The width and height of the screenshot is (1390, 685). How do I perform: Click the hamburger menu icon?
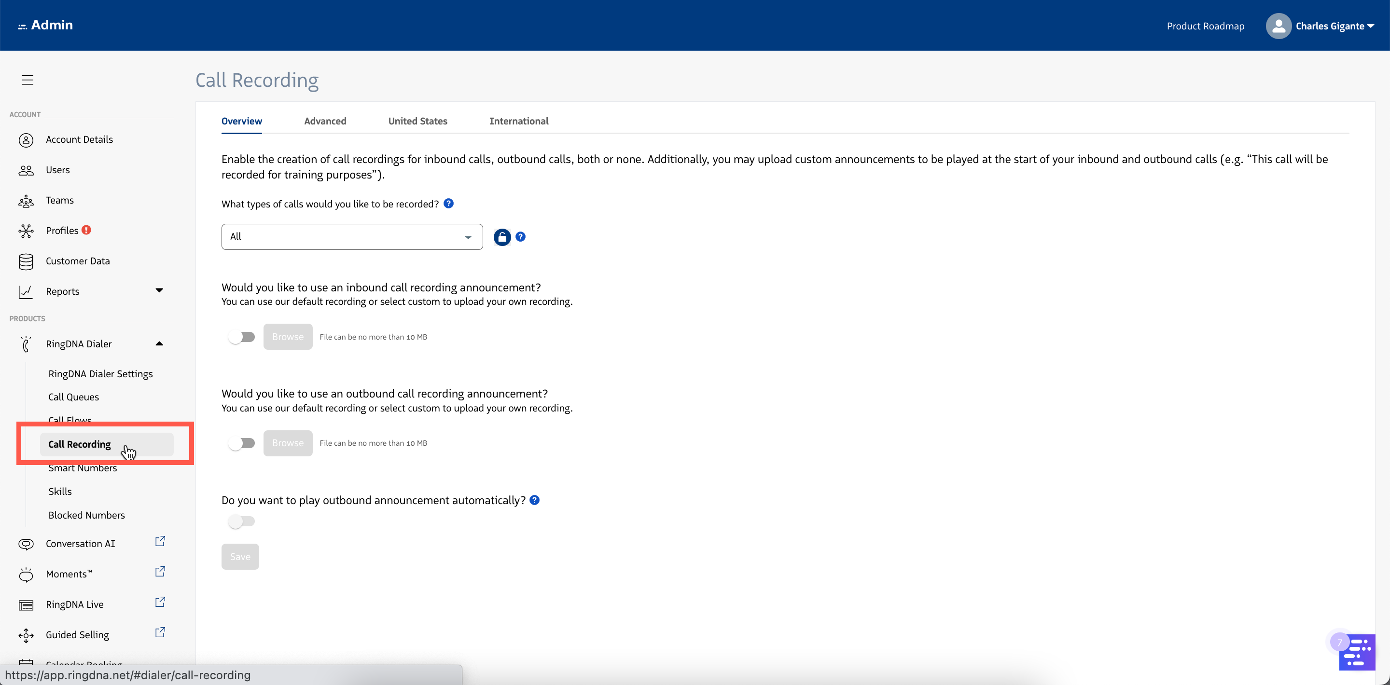pos(28,80)
